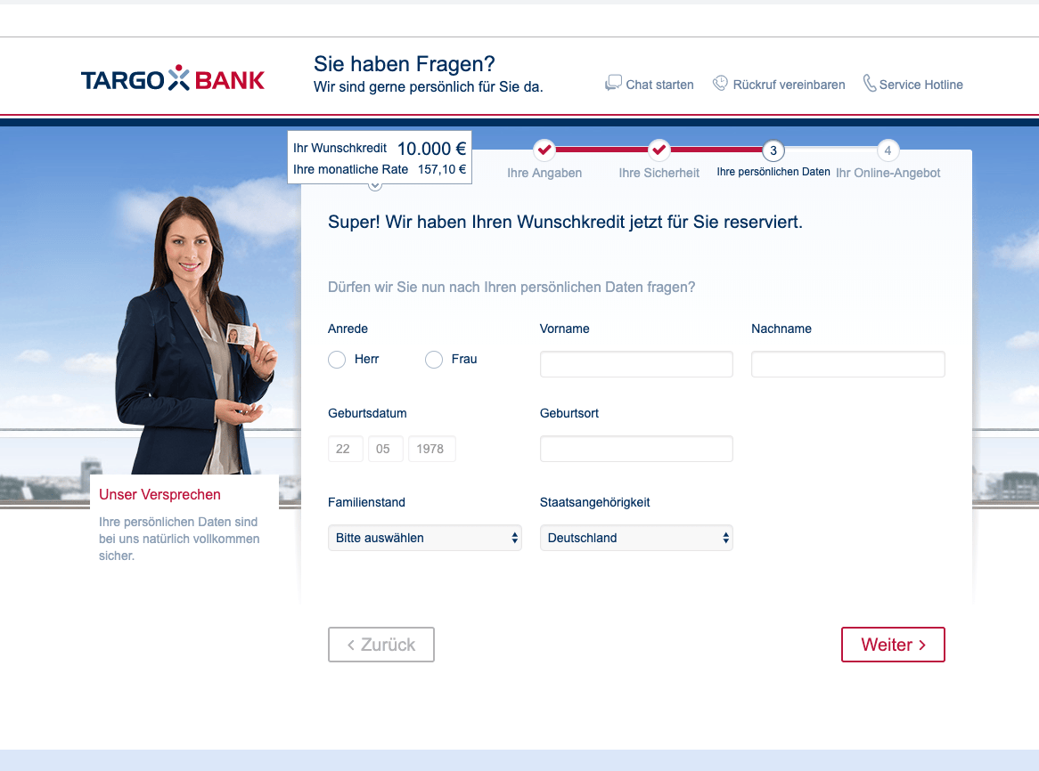This screenshot has height=771, width=1039.
Task: Click the Geburtsdatum label
Action: point(367,414)
